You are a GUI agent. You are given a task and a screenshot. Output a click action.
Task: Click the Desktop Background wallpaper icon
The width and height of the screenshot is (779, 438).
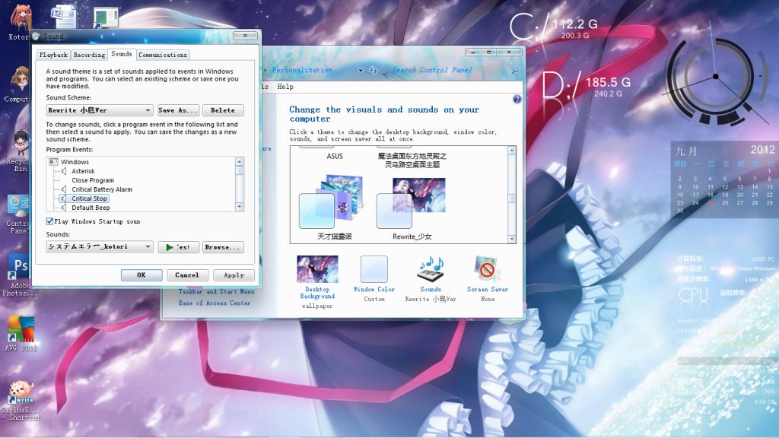pyautogui.click(x=317, y=270)
